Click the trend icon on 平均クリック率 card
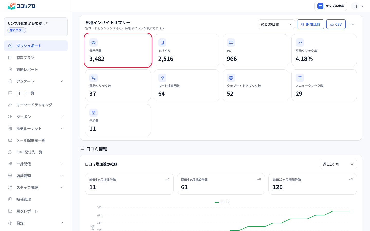Viewport: 370px width, 231px height. (x=300, y=43)
